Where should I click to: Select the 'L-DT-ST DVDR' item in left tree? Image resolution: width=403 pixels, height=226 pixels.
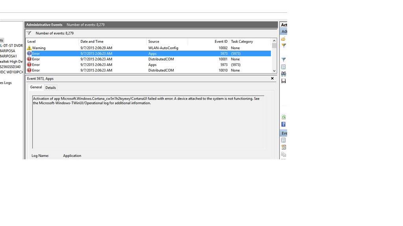click(11, 46)
